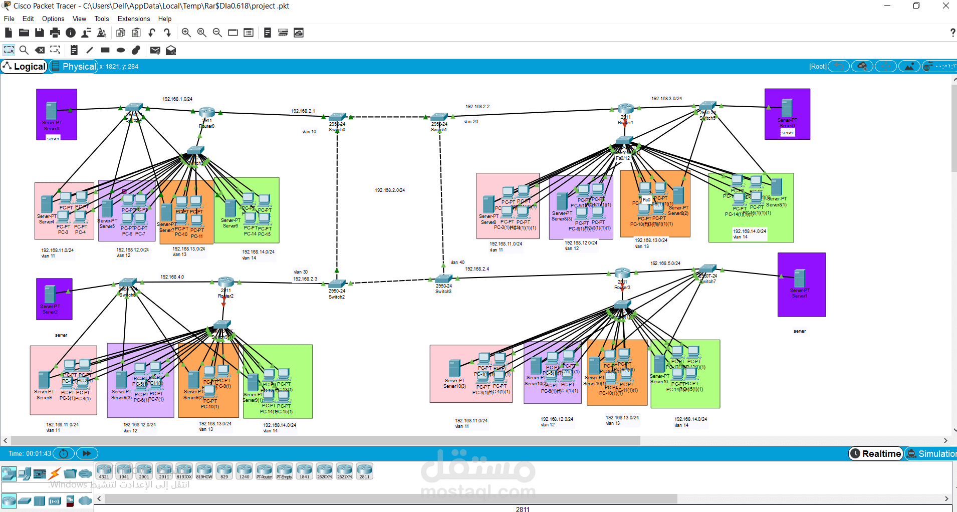
Task: Open the Options menu
Action: coord(53,19)
